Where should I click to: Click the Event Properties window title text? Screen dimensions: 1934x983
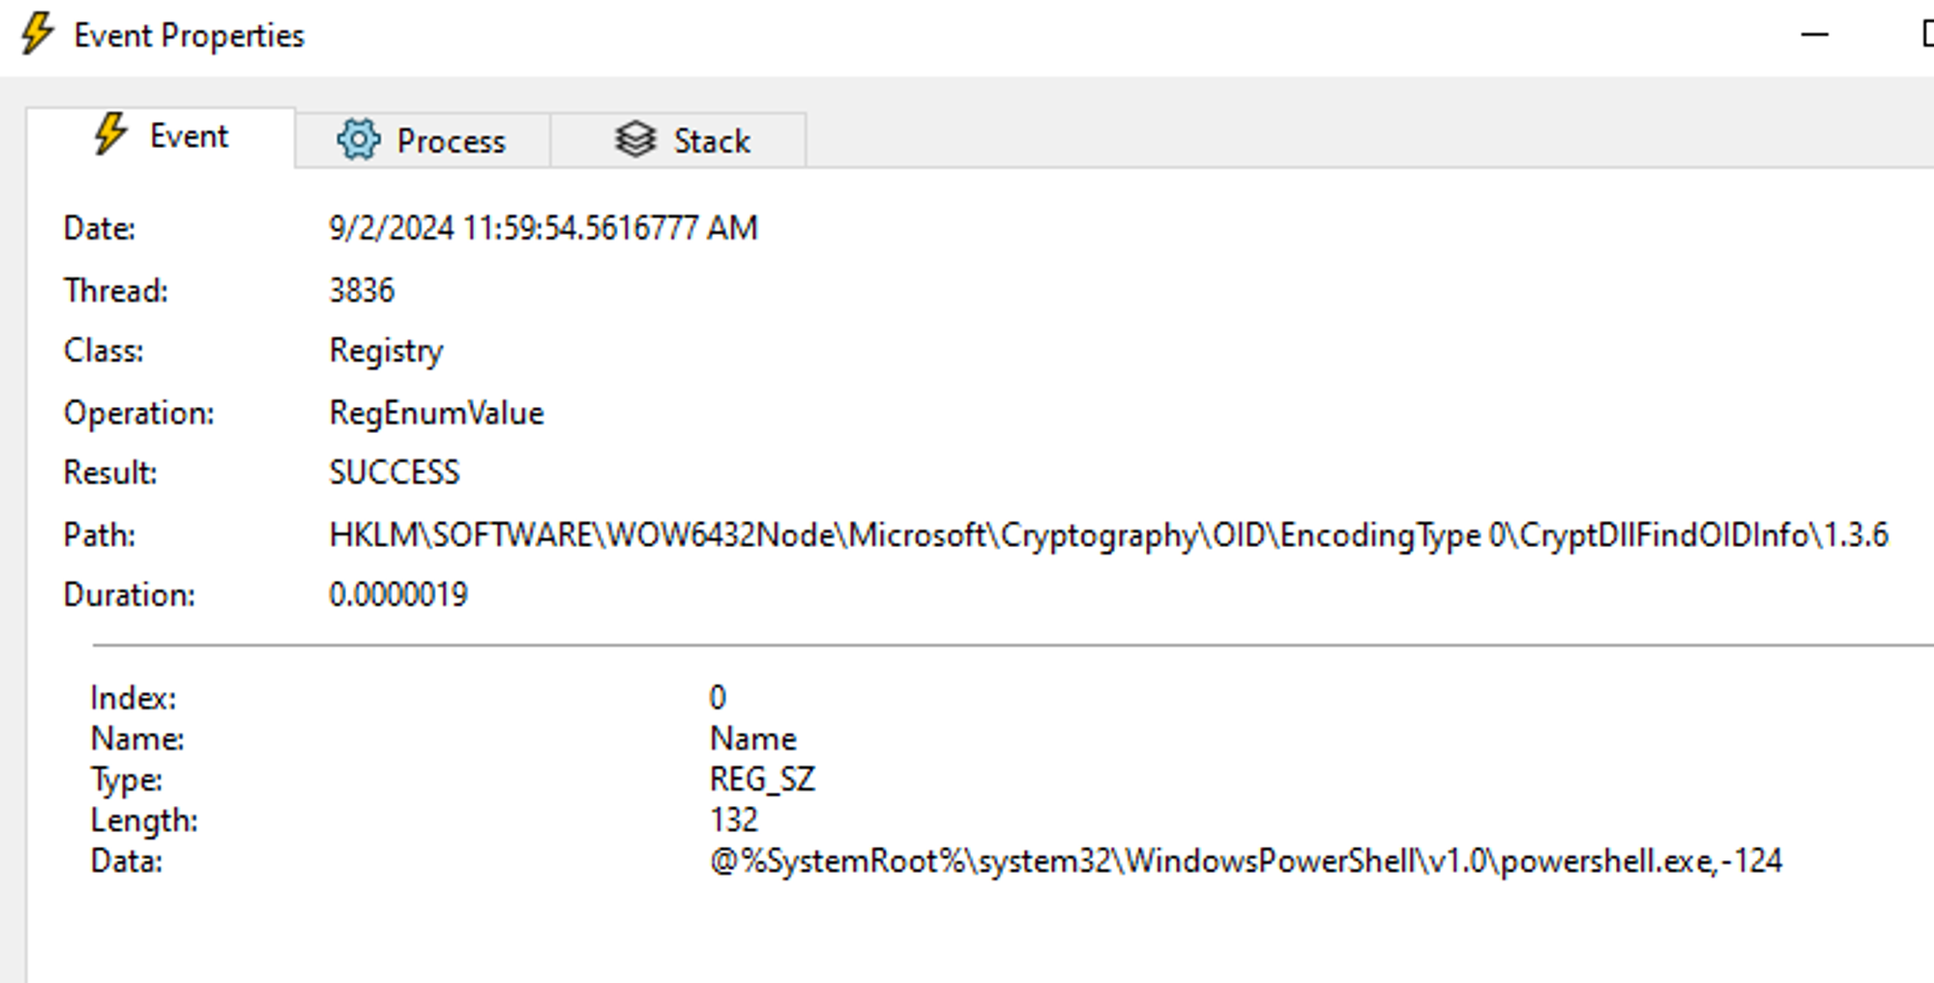coord(190,36)
